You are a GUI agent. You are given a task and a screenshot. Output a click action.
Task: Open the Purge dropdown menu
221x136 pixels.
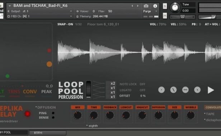[150, 11]
